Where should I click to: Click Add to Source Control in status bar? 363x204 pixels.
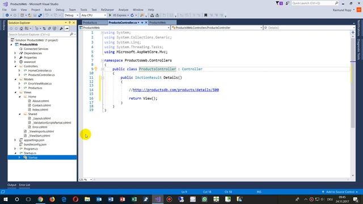(x=340, y=192)
